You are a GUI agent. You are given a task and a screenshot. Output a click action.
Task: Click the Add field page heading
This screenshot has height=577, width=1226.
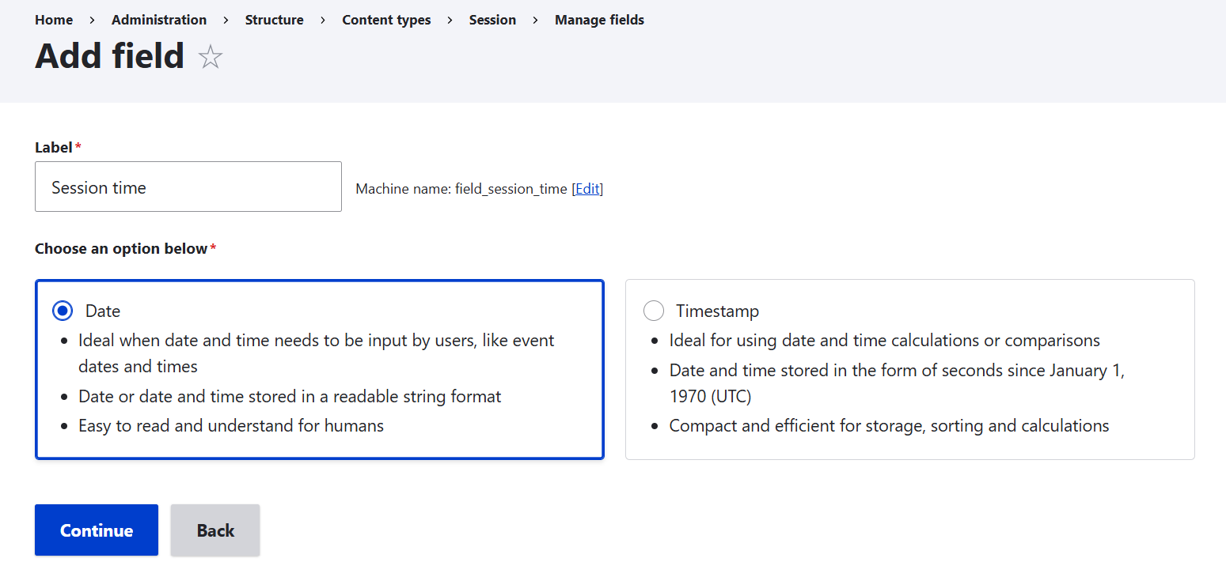[x=109, y=56]
